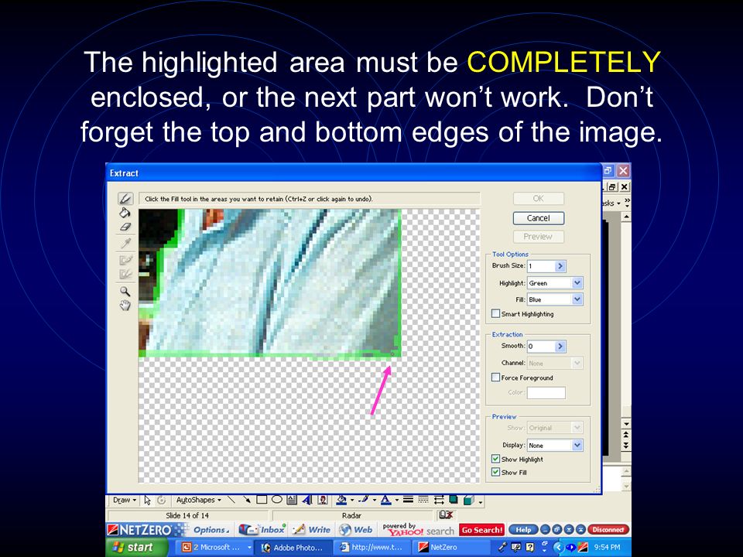Uncheck the Show Fill checkbox
The height and width of the screenshot is (557, 743).
(x=495, y=472)
